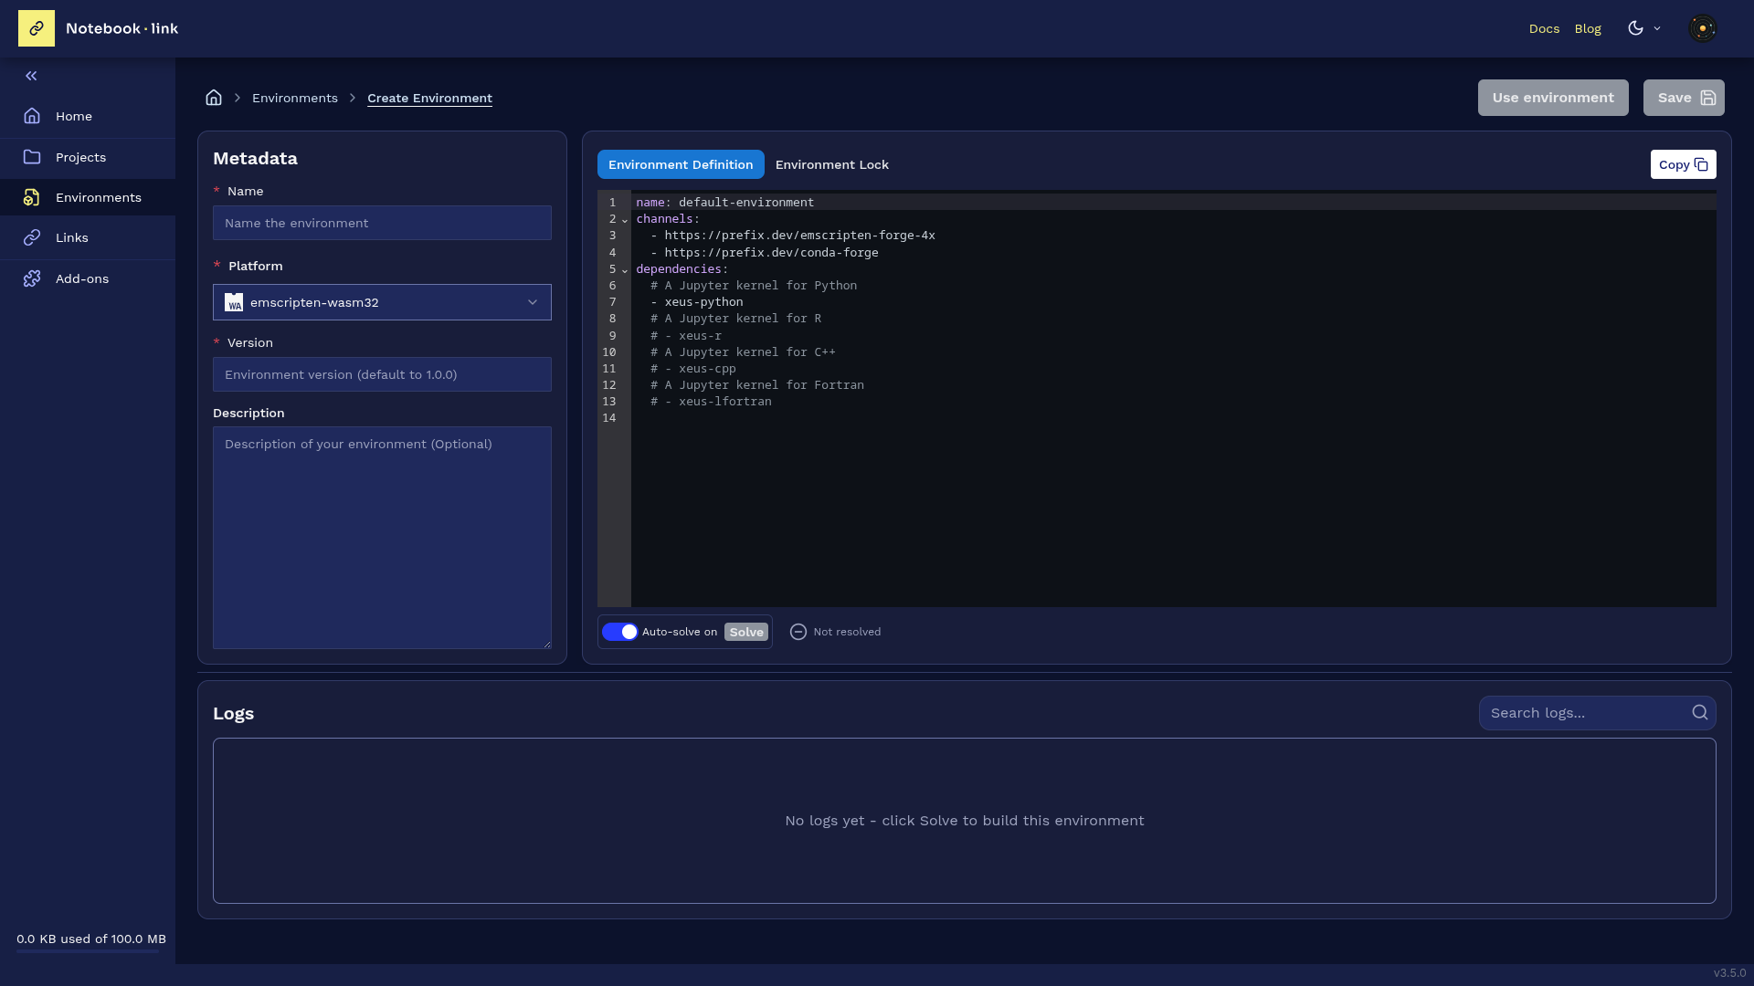Click the Links chain icon

coord(32,237)
